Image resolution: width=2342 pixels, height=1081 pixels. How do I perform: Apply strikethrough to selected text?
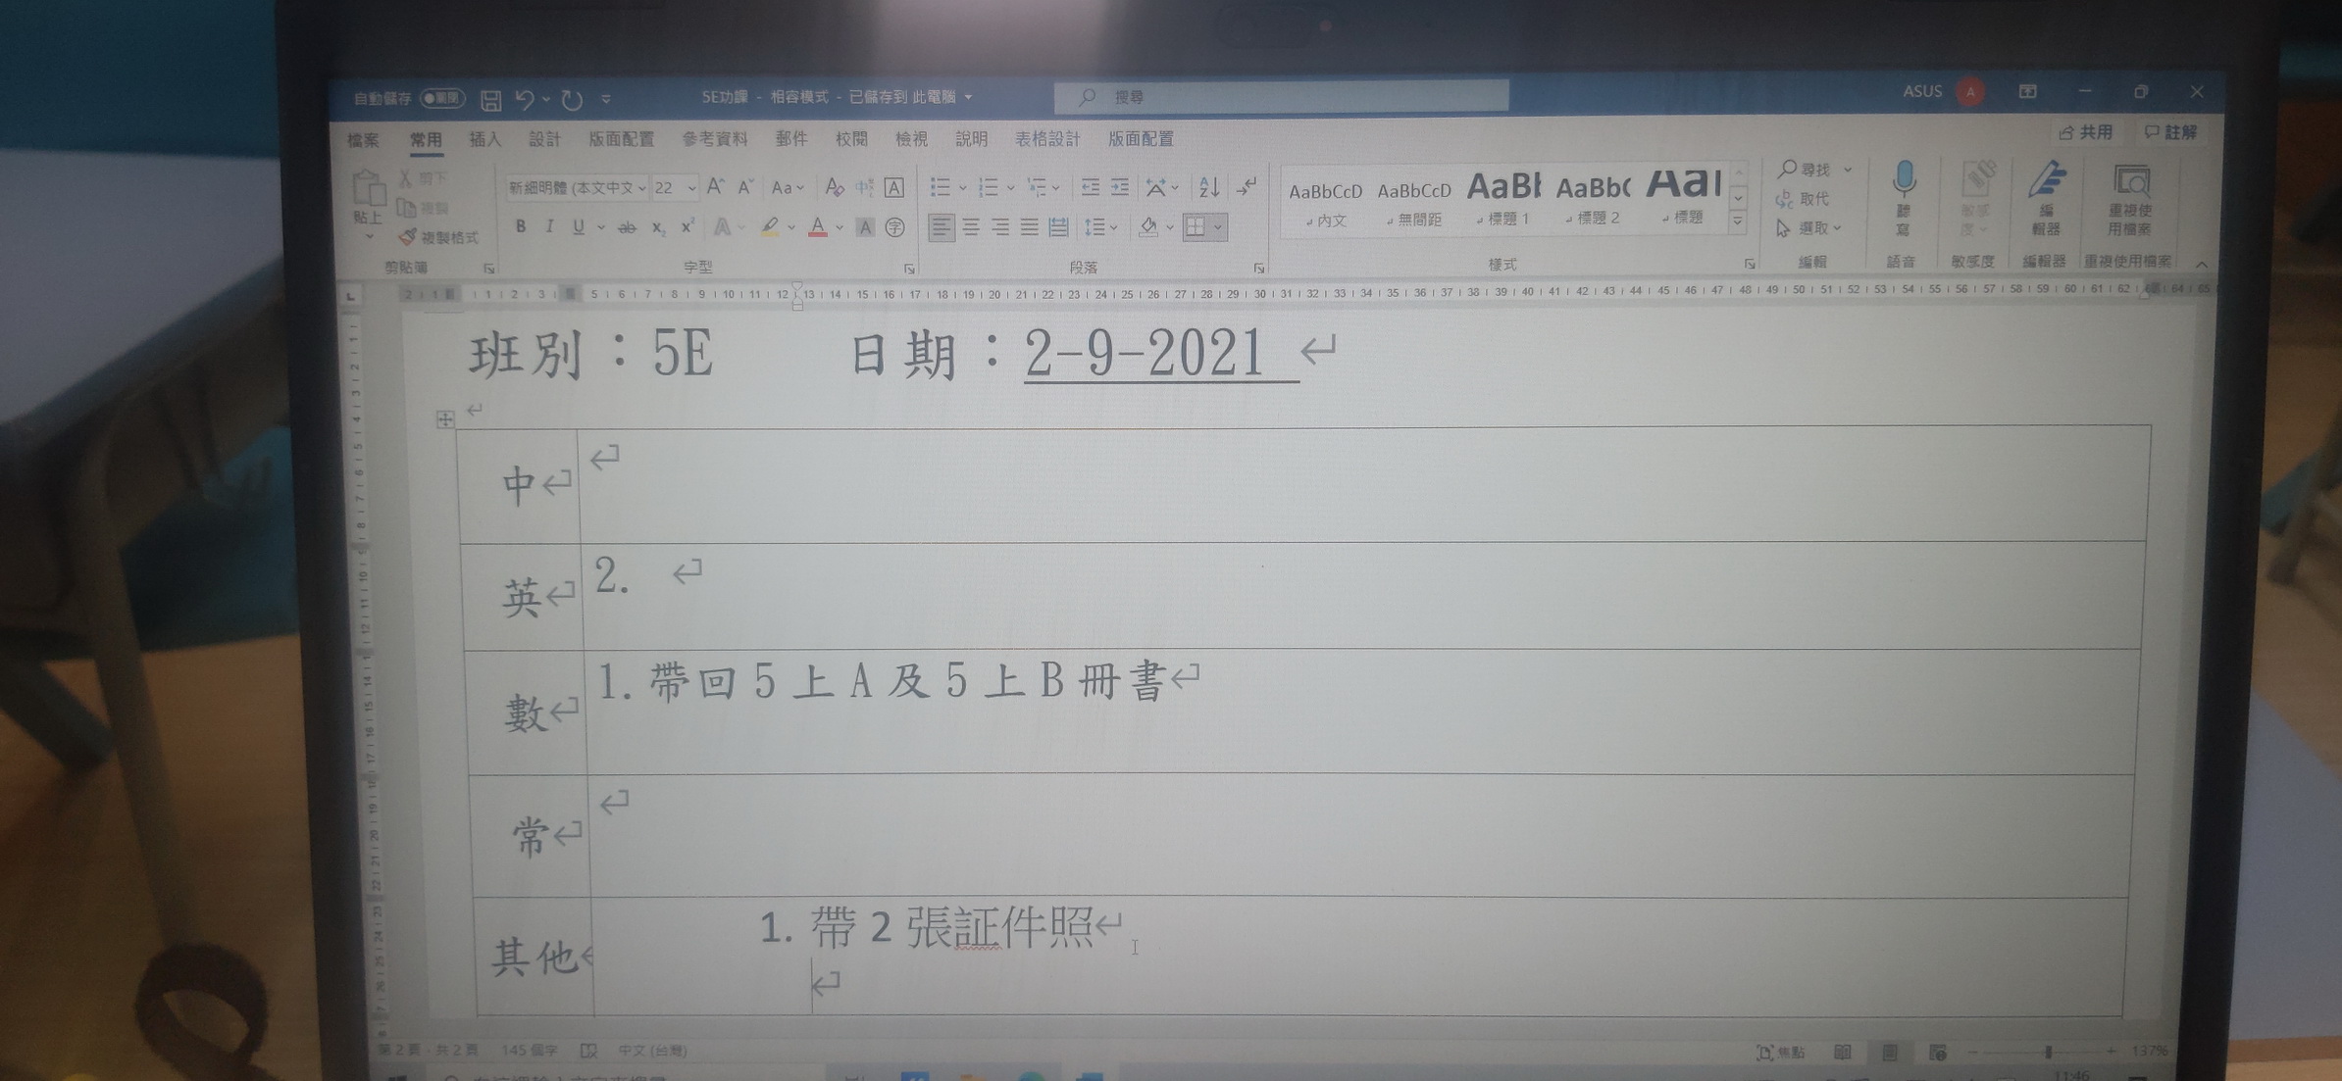coord(627,228)
